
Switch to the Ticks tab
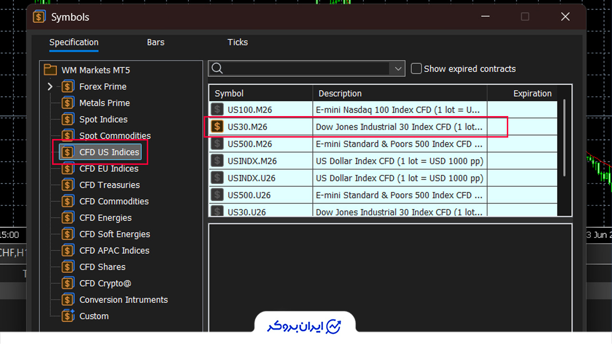238,42
